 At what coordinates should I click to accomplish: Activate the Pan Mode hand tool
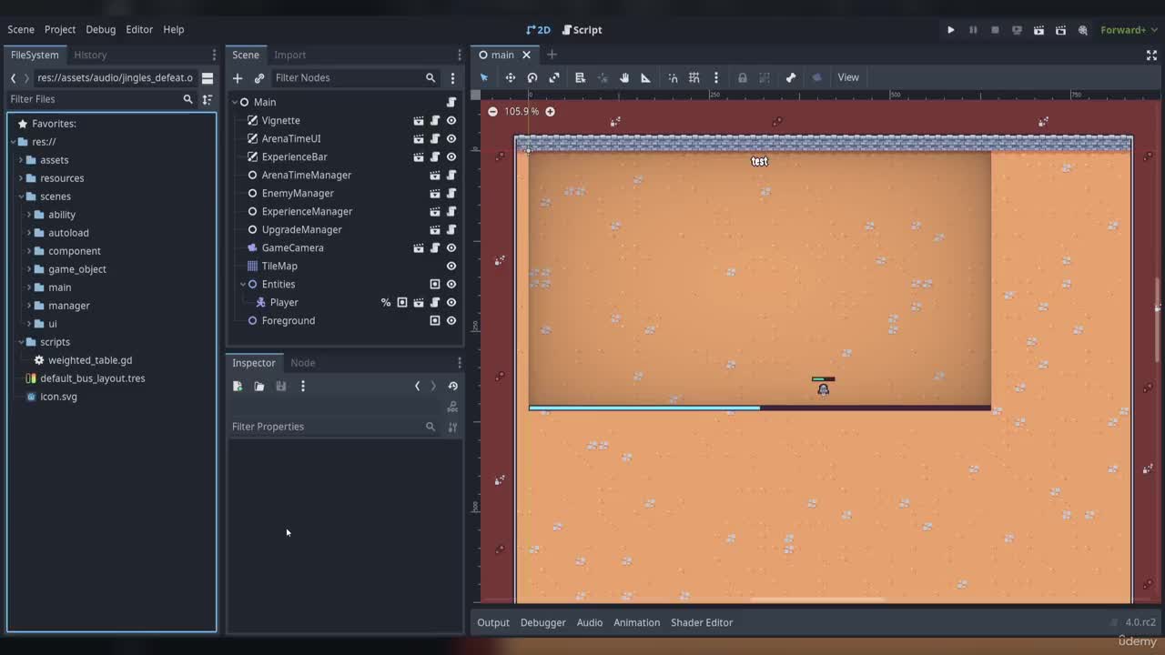point(624,77)
